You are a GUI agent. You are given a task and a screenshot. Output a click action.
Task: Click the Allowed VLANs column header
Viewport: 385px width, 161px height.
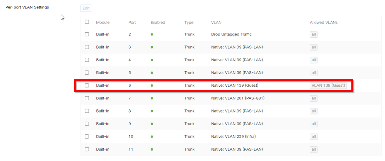pos(323,22)
